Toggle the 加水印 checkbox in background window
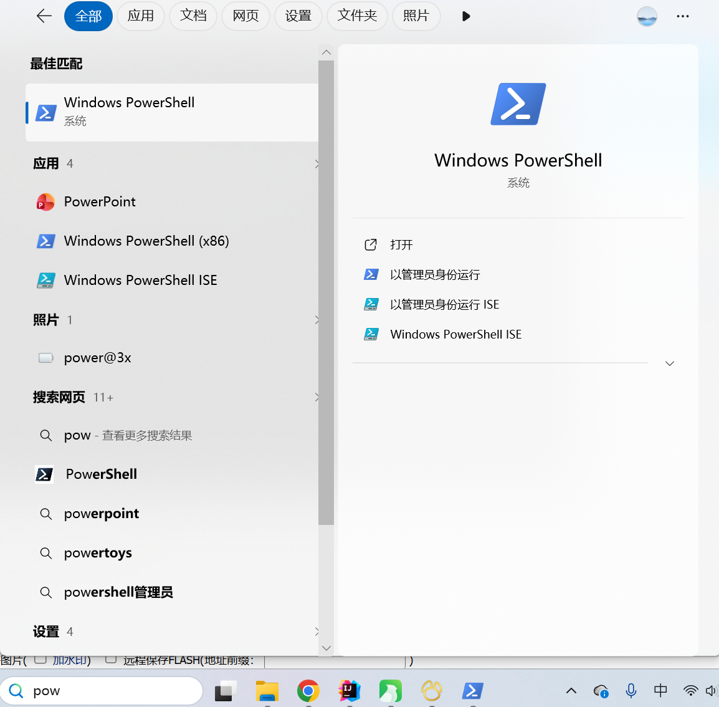This screenshot has width=719, height=707. coord(40,660)
